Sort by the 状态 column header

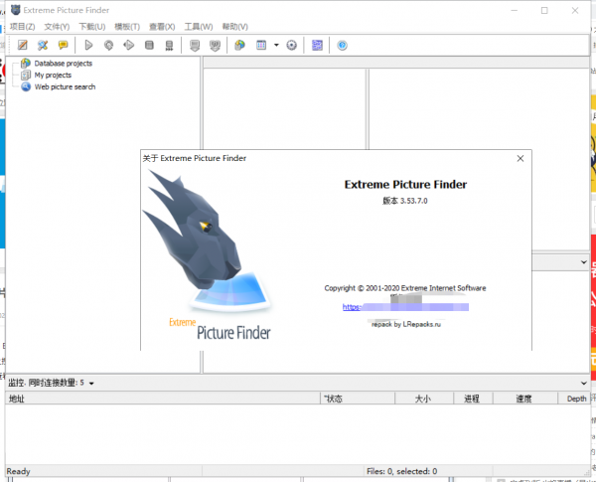pos(358,399)
